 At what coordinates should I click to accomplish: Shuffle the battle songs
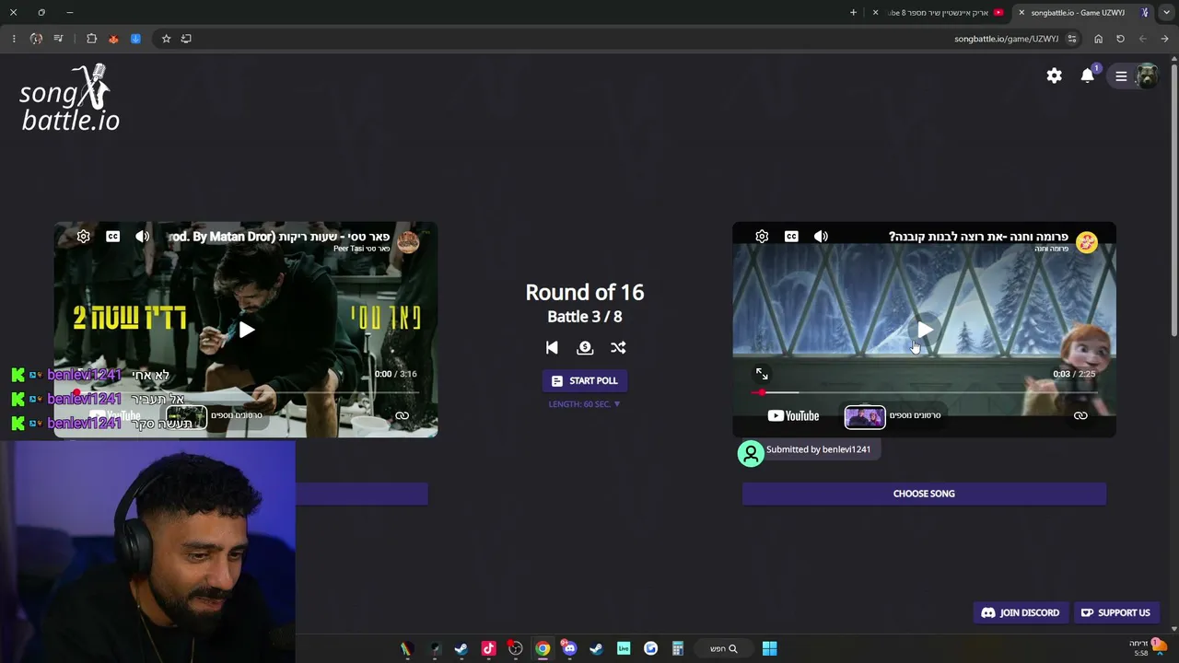pos(618,347)
